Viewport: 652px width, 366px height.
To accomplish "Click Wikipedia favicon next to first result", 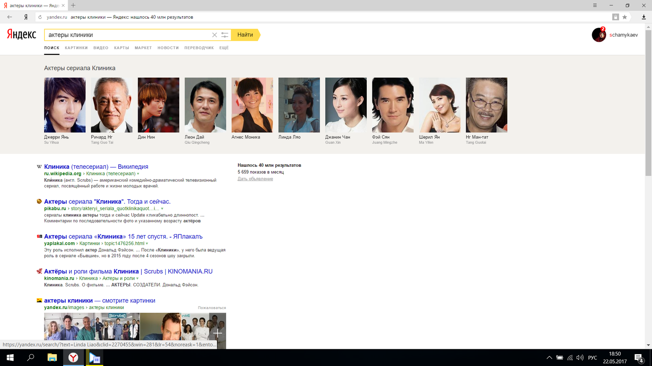I will point(39,167).
